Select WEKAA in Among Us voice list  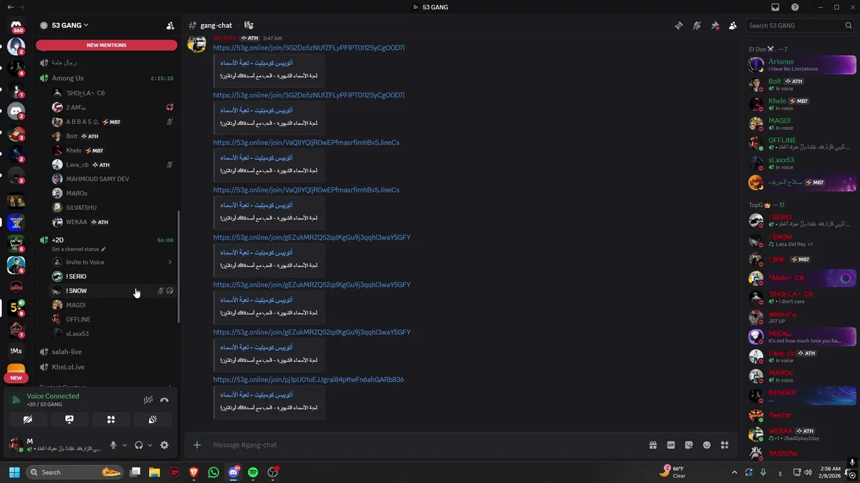tap(113, 222)
